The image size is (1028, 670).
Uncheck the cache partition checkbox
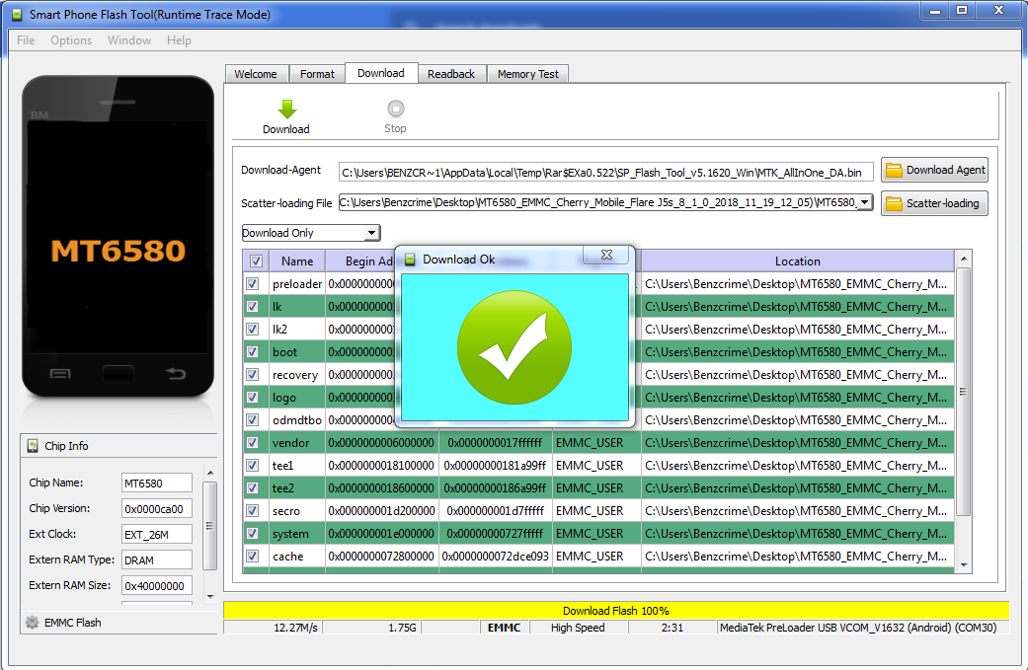tap(253, 557)
